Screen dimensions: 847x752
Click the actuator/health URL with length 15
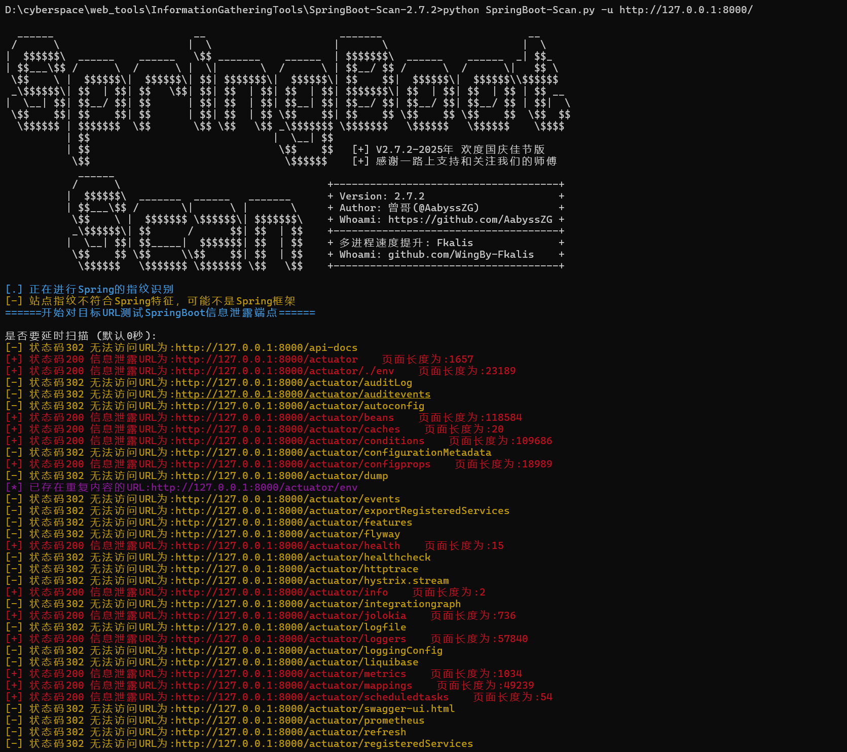click(287, 545)
